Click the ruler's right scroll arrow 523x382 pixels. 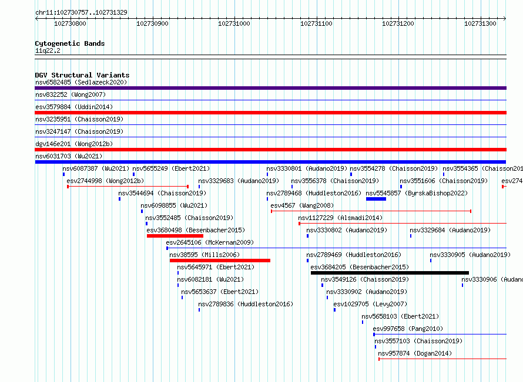[505, 19]
